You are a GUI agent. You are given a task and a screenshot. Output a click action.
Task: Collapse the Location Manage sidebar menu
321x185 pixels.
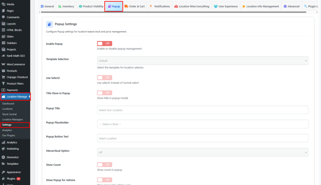click(15, 96)
